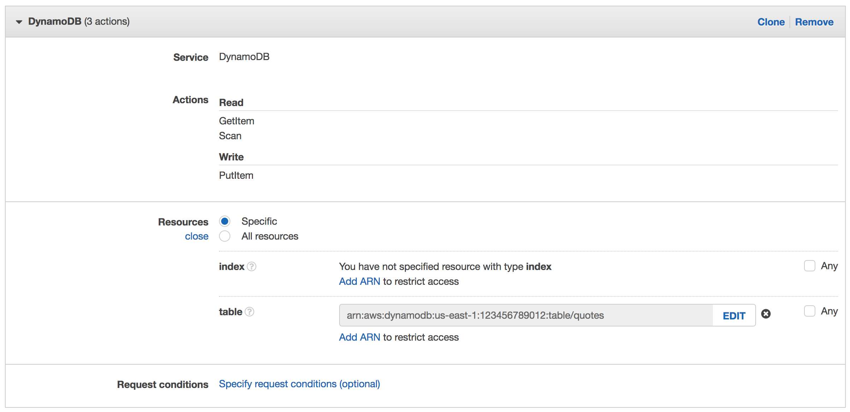Click the GetItem action entry

coord(236,121)
